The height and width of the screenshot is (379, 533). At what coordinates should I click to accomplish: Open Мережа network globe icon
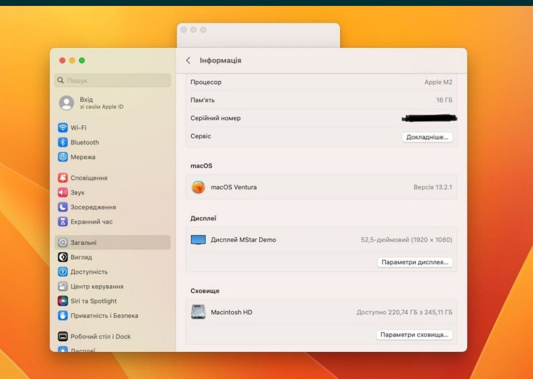63,157
